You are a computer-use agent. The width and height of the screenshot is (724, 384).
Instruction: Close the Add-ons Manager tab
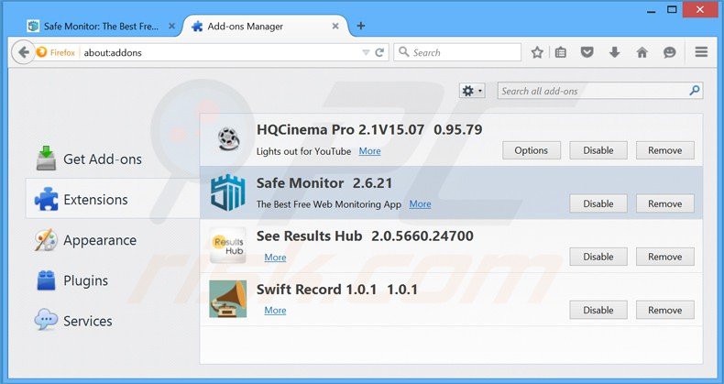pyautogui.click(x=335, y=27)
